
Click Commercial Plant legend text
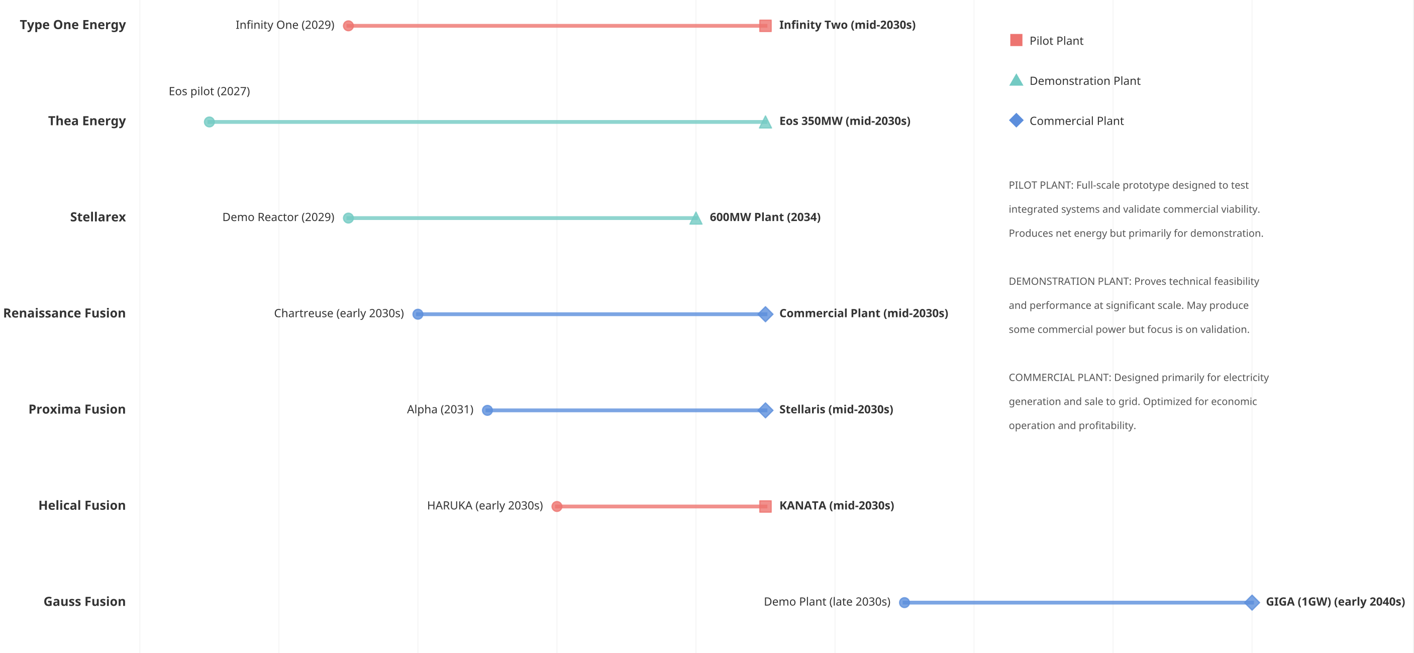[1076, 121]
